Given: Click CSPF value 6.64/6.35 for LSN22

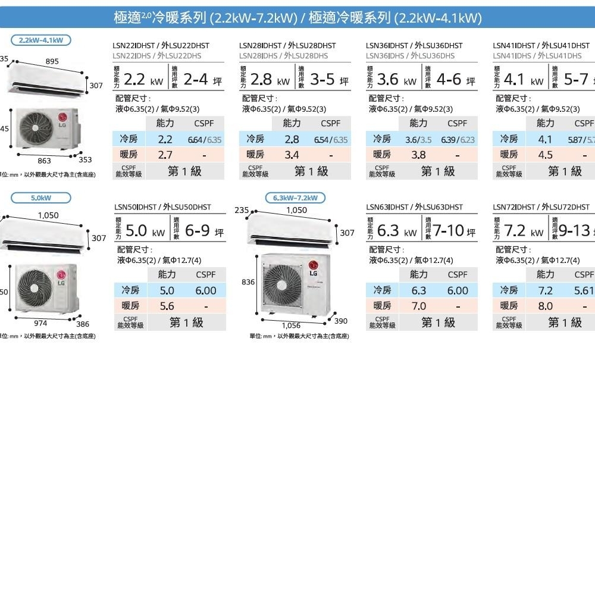Looking at the screenshot, I should (205, 140).
